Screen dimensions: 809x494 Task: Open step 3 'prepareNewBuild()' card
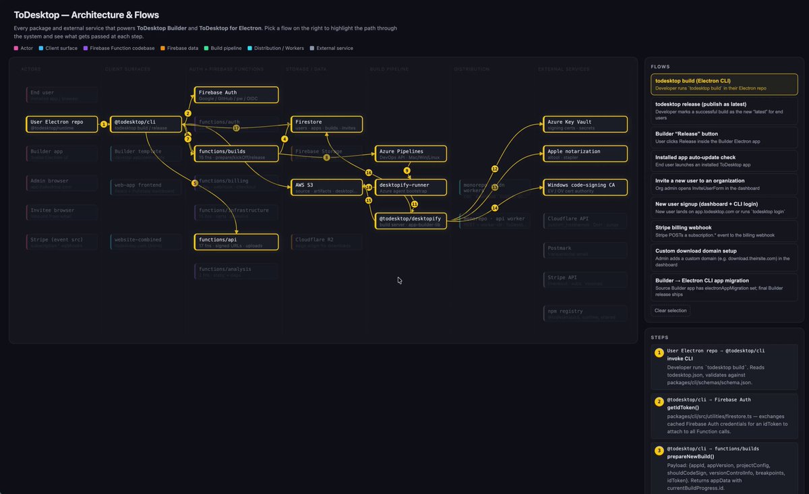[724, 468]
